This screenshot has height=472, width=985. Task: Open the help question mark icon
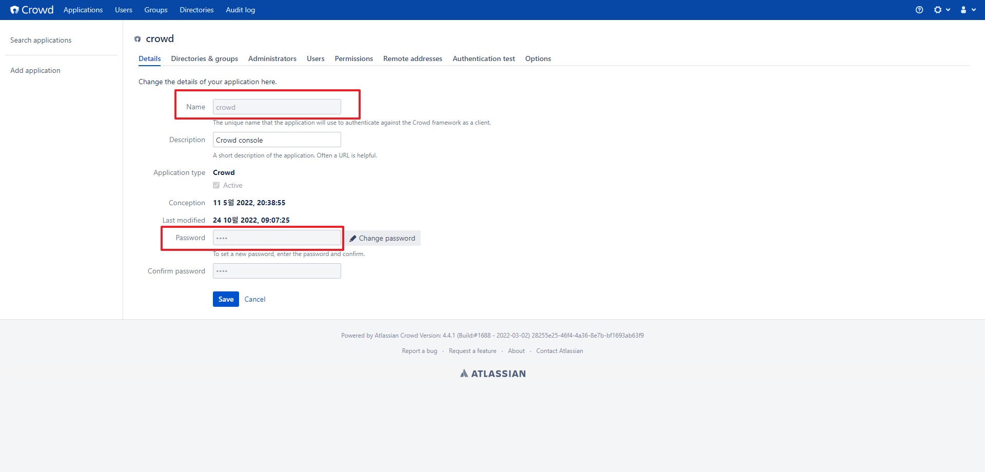pyautogui.click(x=919, y=10)
